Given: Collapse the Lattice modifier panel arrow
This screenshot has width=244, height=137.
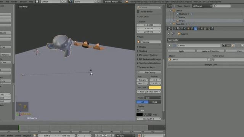Looking at the screenshot, I should click(169, 46).
